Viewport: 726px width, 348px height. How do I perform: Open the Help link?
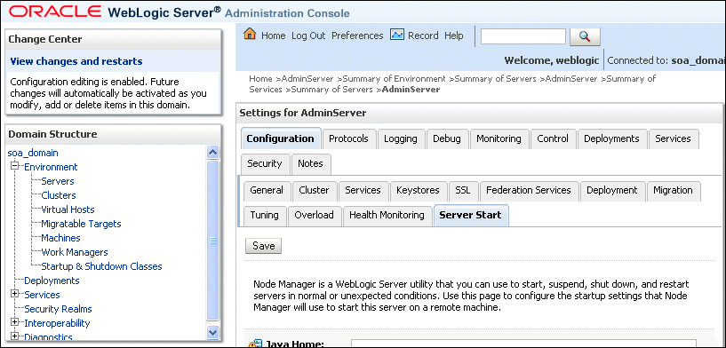pyautogui.click(x=454, y=36)
